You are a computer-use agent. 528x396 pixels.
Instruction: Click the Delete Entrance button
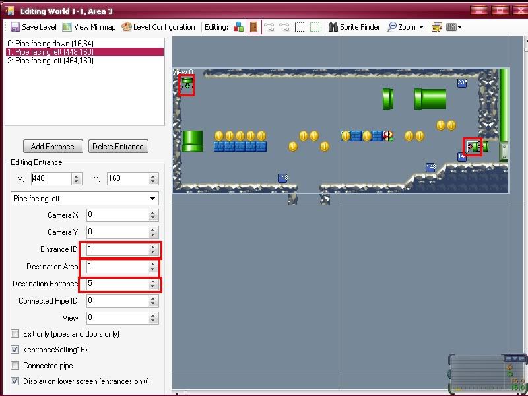click(x=118, y=147)
